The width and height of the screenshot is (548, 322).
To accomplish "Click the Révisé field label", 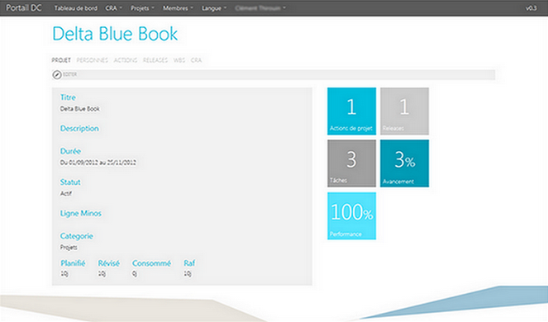I will point(109,263).
